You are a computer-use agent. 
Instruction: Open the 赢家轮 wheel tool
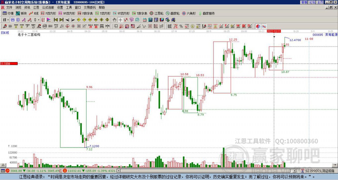(x=173, y=13)
